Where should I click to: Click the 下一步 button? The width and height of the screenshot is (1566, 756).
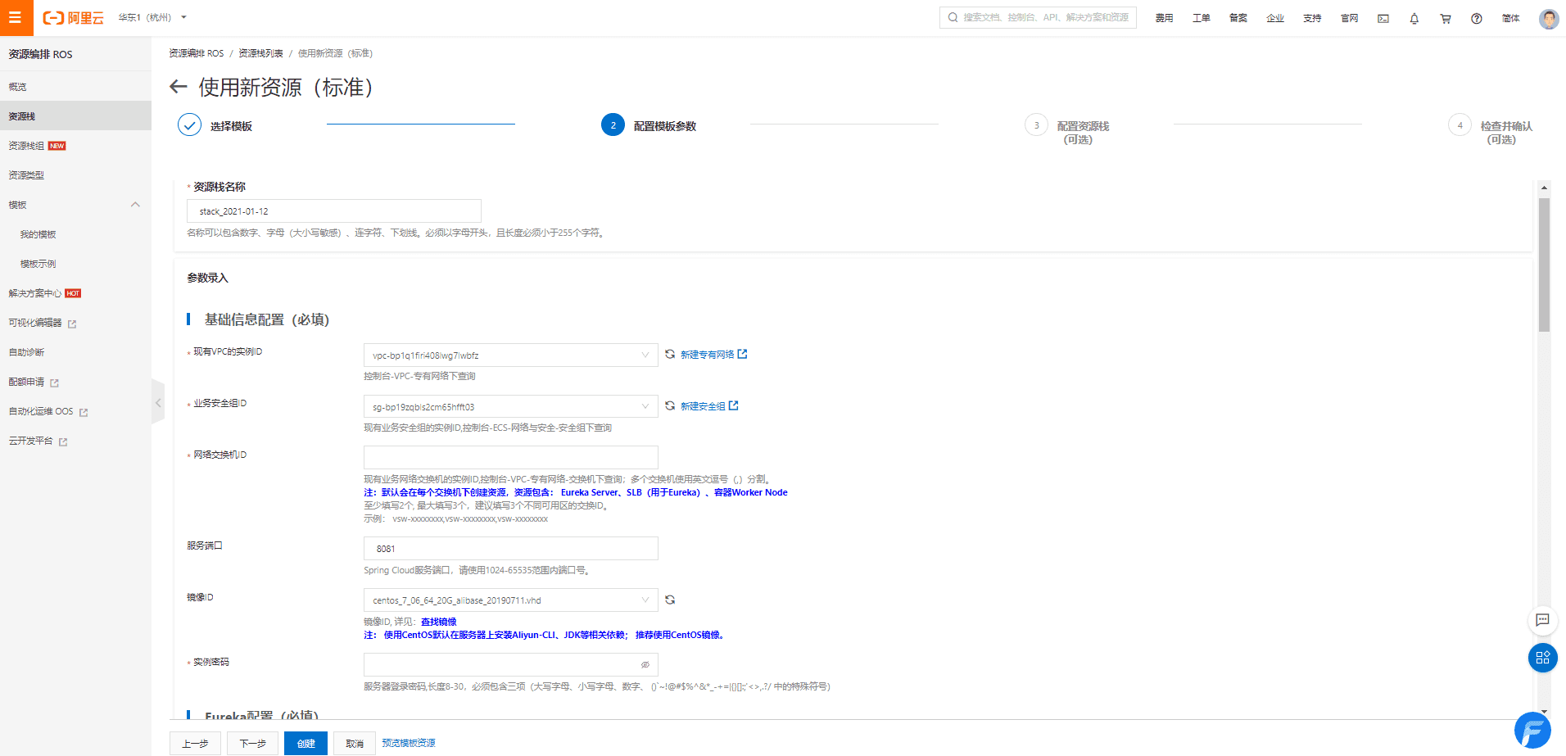252,744
